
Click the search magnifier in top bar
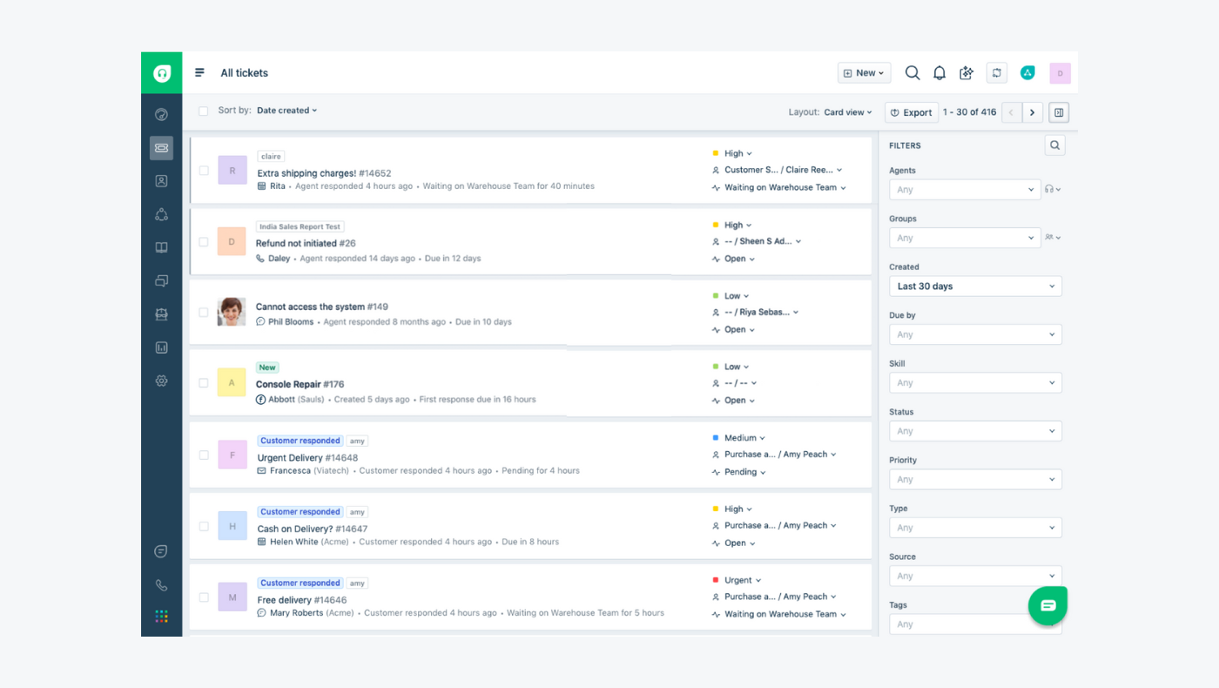coord(913,73)
